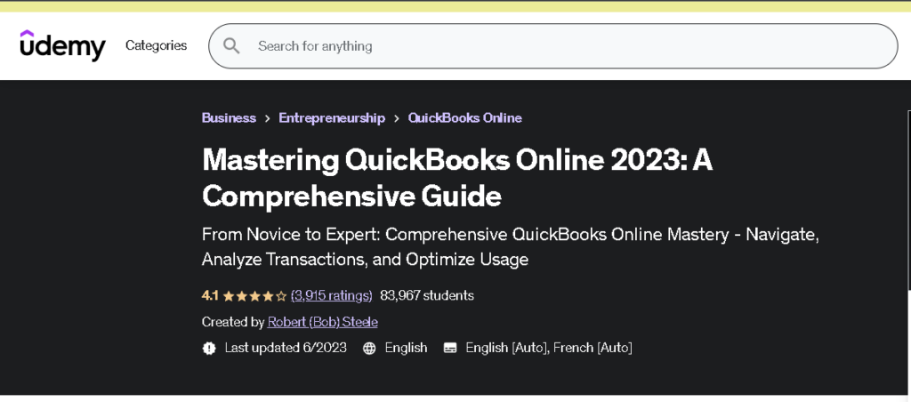Click 'Last updated 6/2023' text
This screenshot has width=911, height=402.
tap(286, 348)
